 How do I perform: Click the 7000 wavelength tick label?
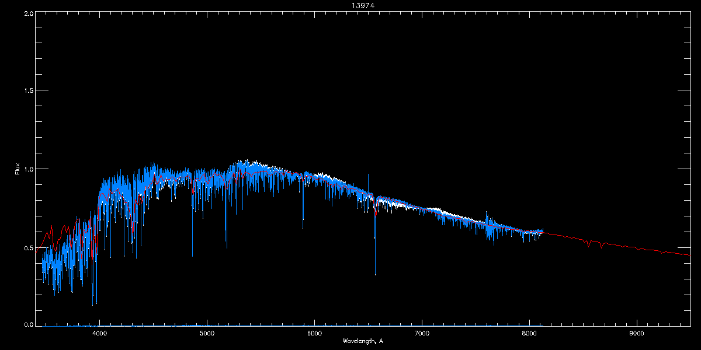click(422, 334)
